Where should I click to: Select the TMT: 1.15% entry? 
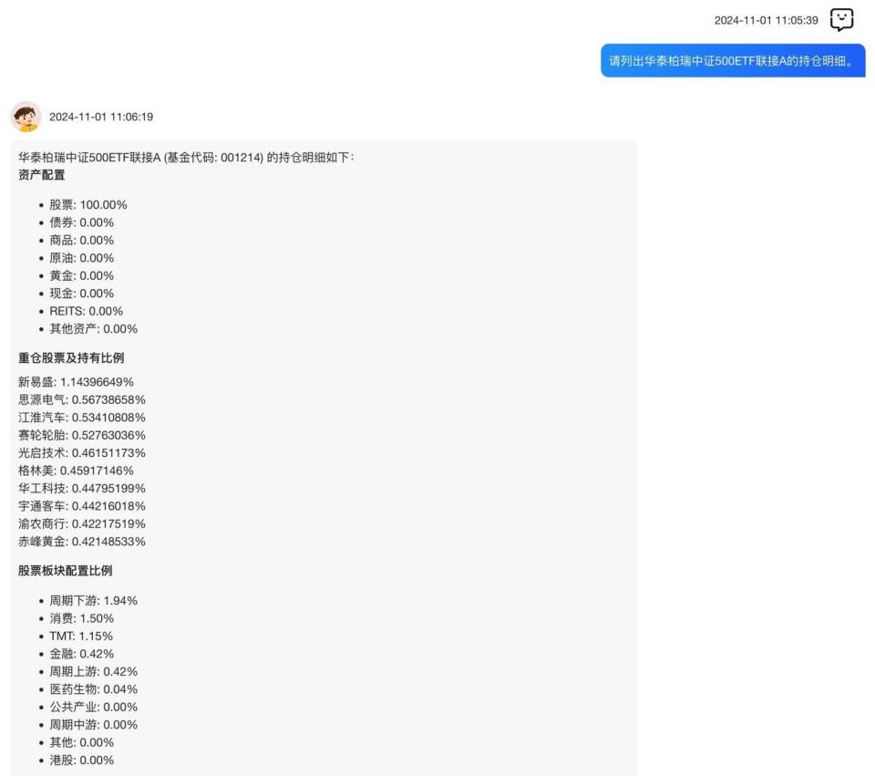point(81,636)
